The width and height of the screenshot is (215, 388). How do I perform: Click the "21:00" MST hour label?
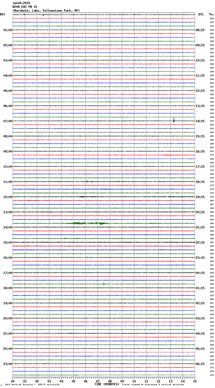click(x=8, y=334)
